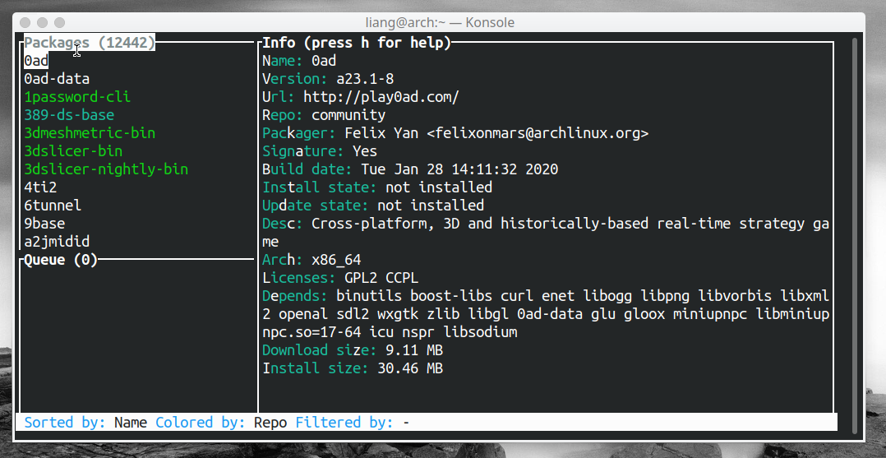Select the 3dslicer-bin package
Screen dimensions: 886x458
(x=73, y=151)
